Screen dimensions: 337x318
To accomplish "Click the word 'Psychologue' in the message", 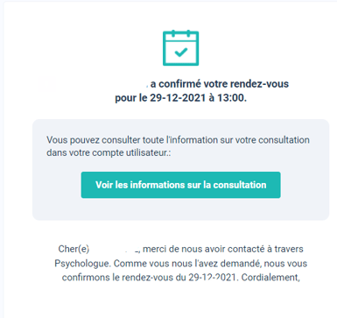I will [x=82, y=264].
